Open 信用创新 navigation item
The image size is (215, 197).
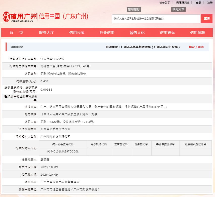[x=197, y=33]
